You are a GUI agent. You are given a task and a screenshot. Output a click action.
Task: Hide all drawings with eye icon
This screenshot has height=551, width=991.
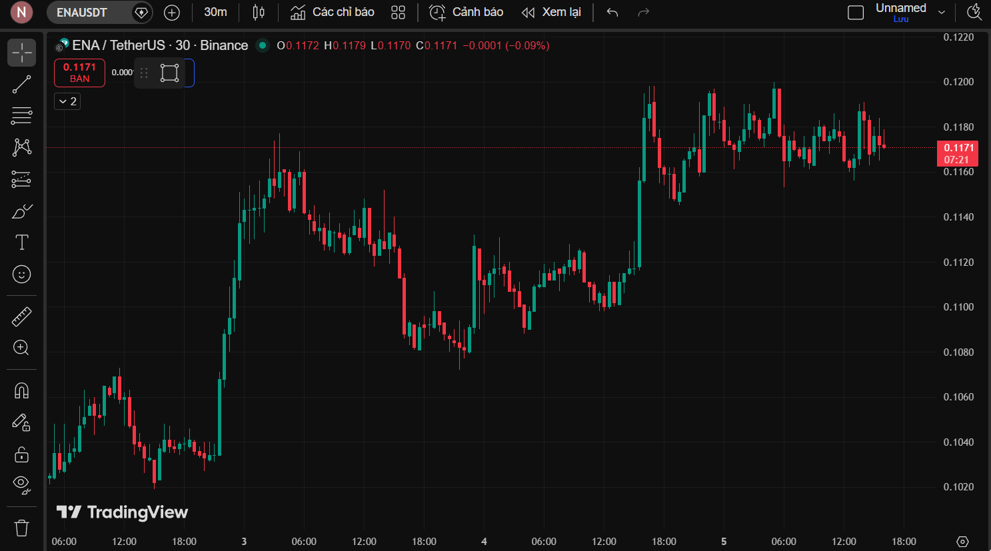pos(21,486)
